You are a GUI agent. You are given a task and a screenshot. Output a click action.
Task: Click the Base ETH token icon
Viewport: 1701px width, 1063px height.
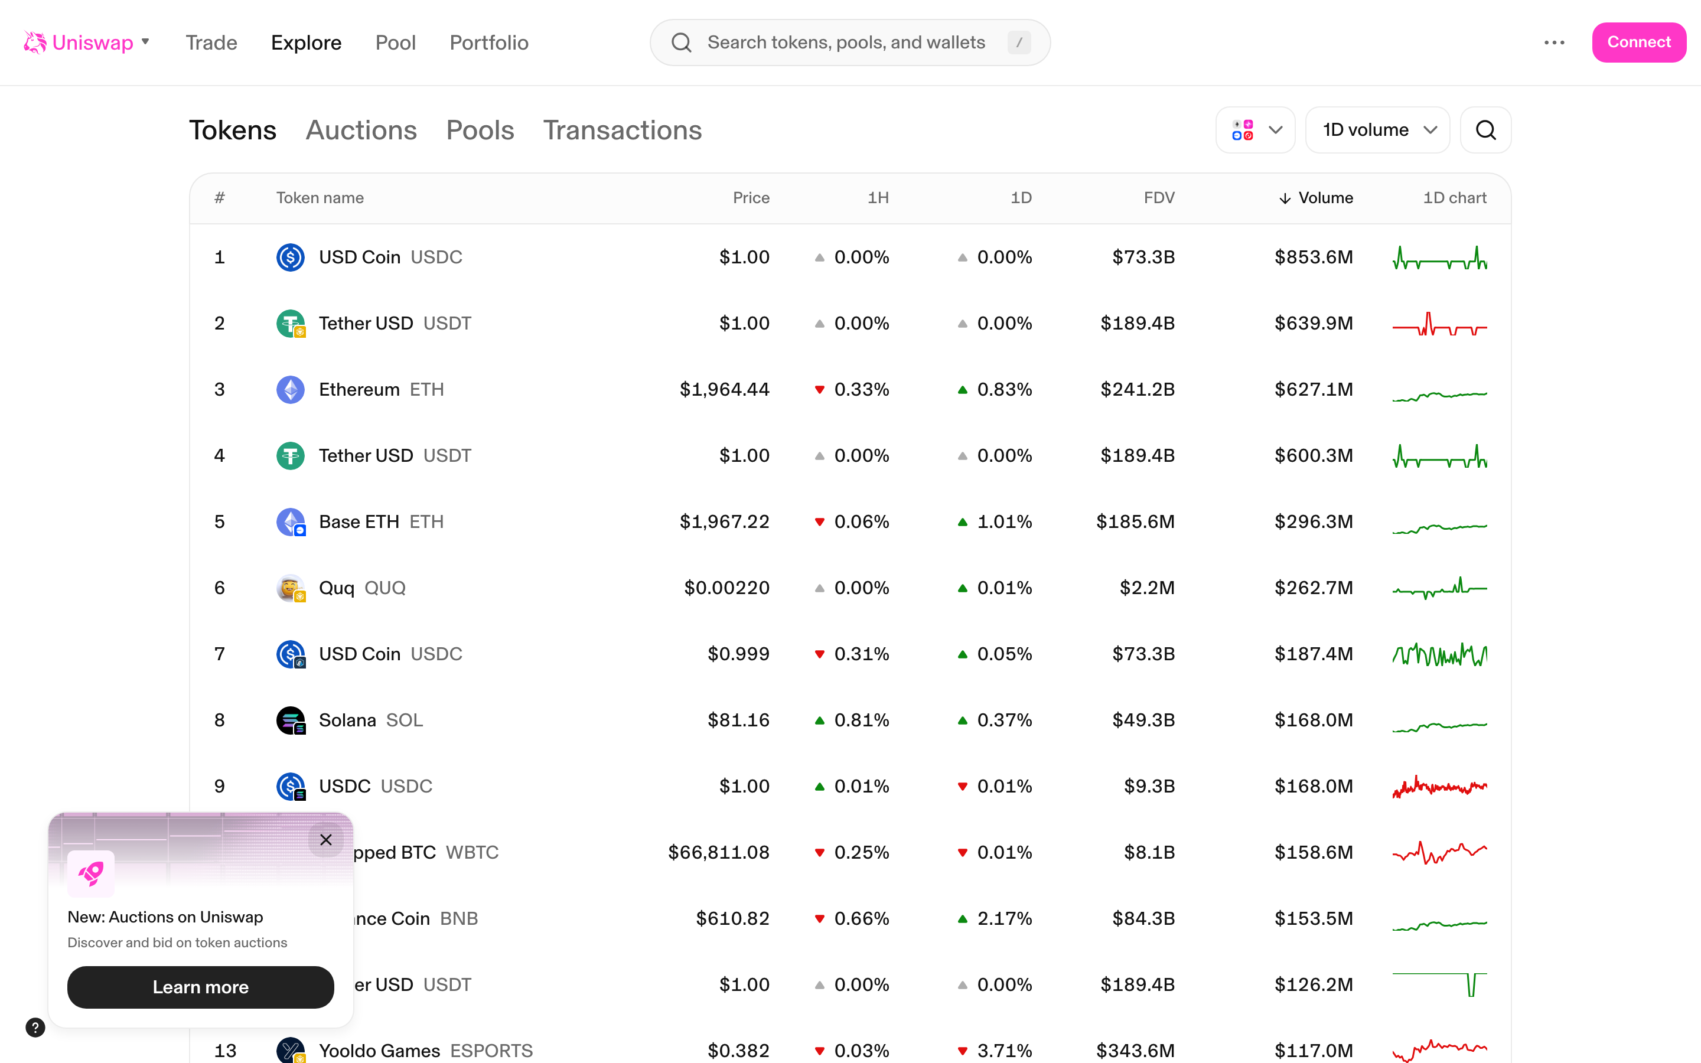pos(291,521)
